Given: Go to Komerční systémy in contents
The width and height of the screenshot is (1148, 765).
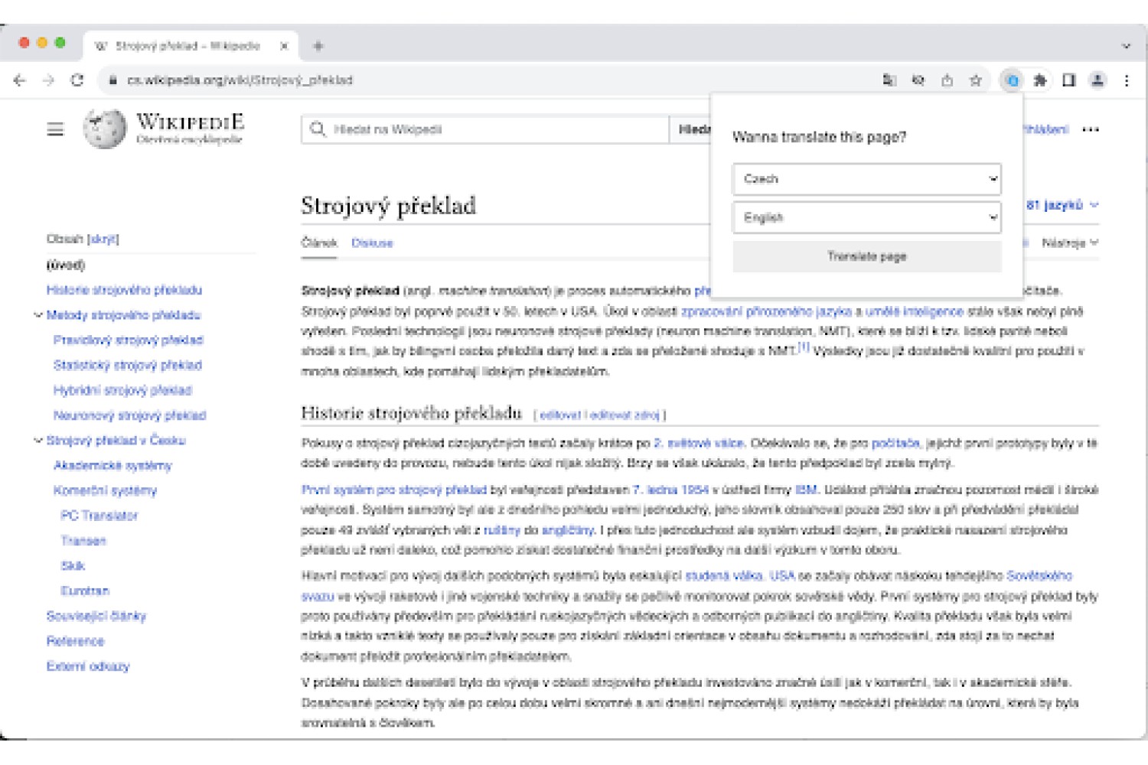Looking at the screenshot, I should pos(105,490).
